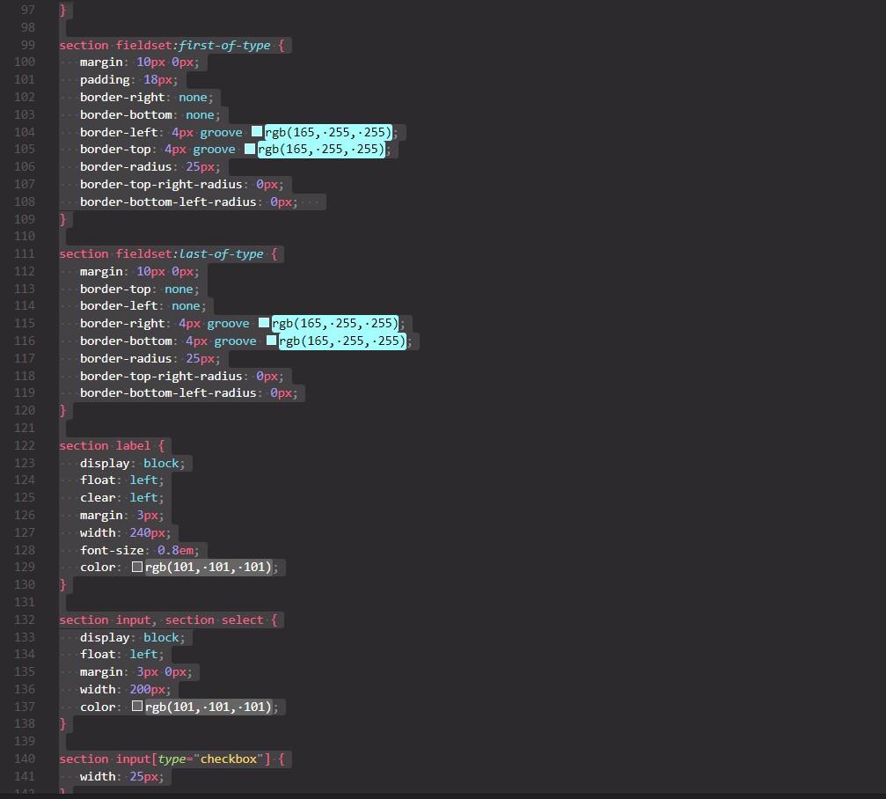Image resolution: width=886 pixels, height=799 pixels.
Task: Click the rgb(101, 101, 101) swatch on line 137
Action: click(136, 706)
